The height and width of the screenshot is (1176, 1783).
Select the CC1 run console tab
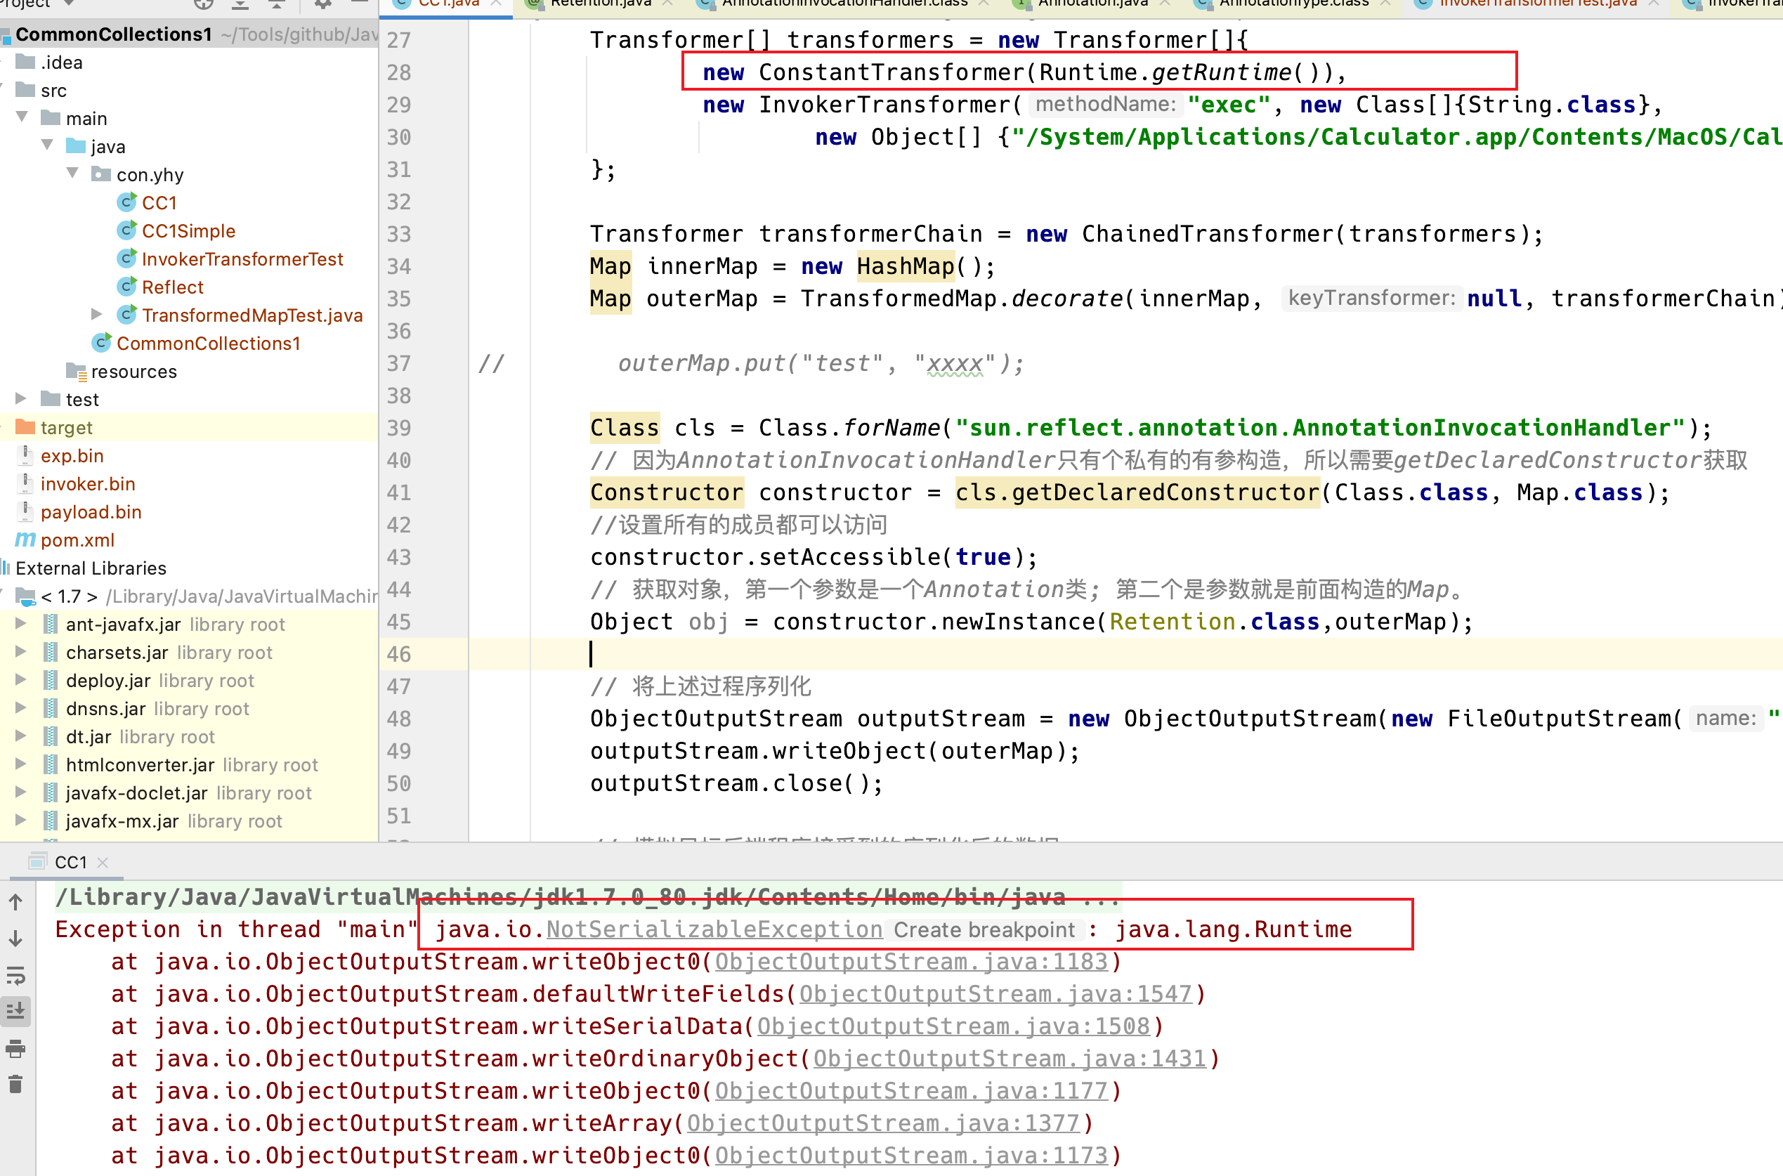(70, 863)
